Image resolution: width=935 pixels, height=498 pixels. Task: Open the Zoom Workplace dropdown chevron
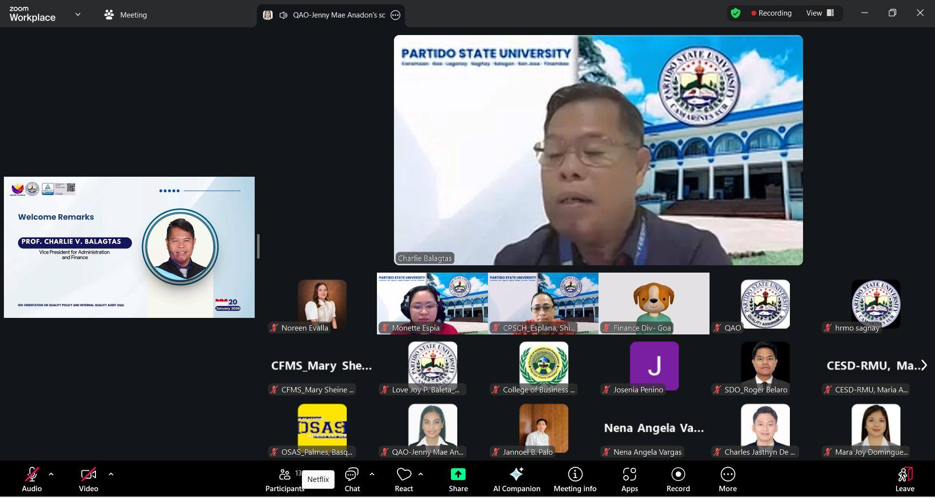pyautogui.click(x=78, y=15)
